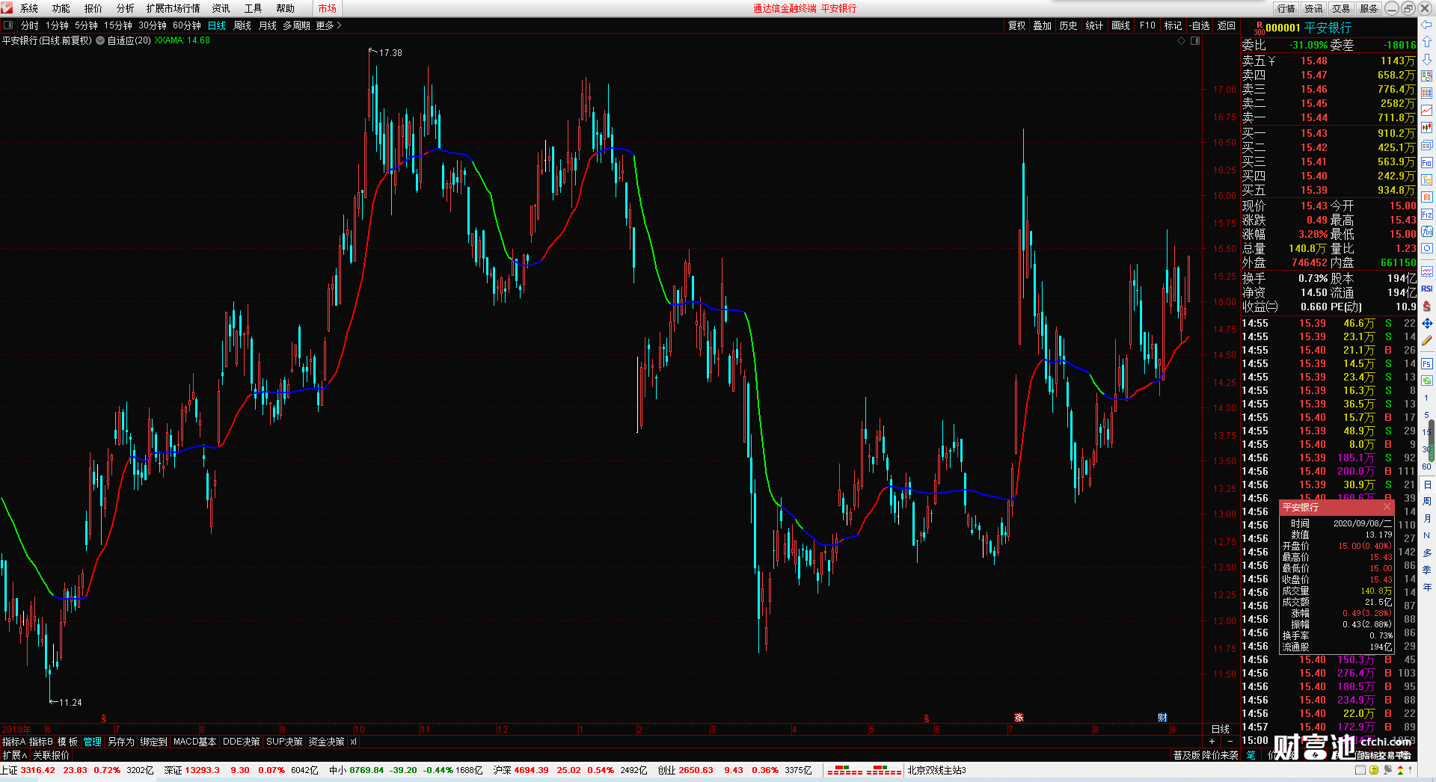This screenshot has width=1436, height=782.
Task: Toggle the 月 period in the sidebar
Action: click(x=1426, y=519)
